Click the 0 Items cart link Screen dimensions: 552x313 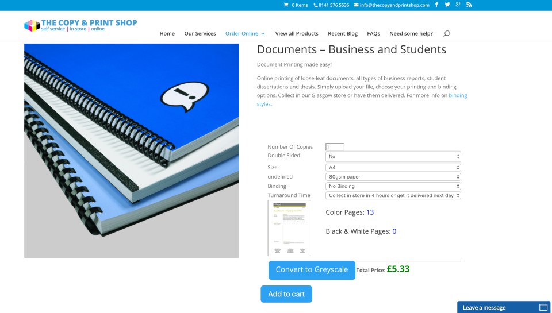[x=300, y=5]
